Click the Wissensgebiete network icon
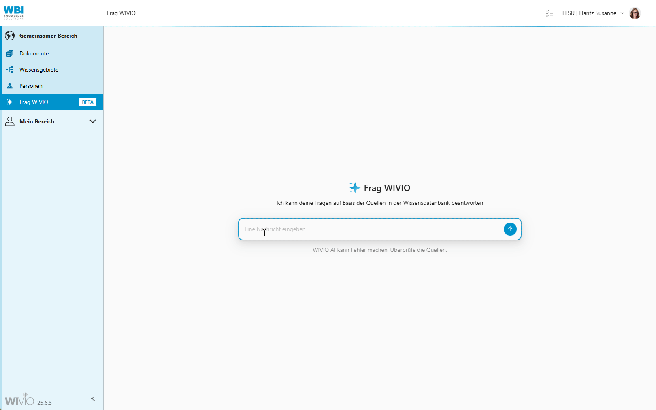Screen dimensions: 656x410 pyautogui.click(x=10, y=69)
